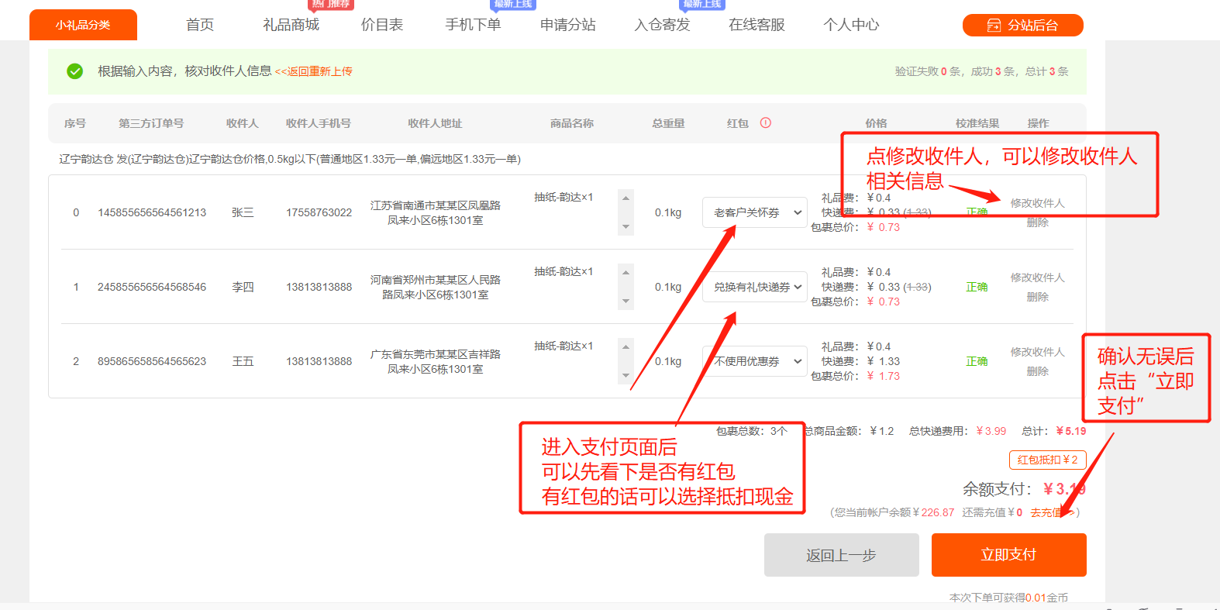This screenshot has width=1220, height=610.
Task: Click 返回上一步 to go back
Action: coord(841,555)
